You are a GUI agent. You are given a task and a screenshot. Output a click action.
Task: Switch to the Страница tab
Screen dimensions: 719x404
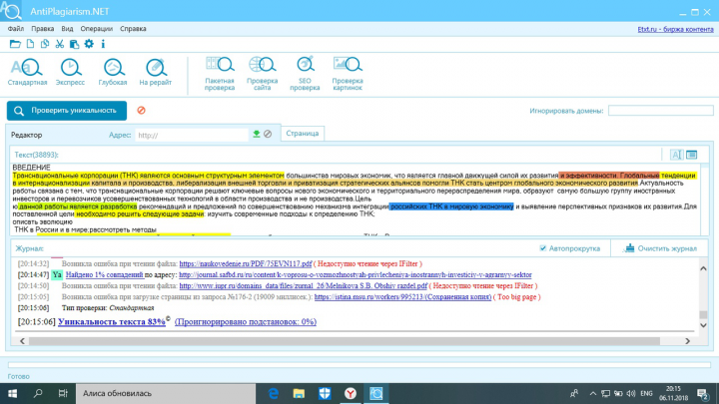pos(303,134)
